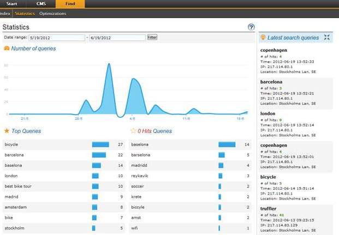Click the end date field 6/19/2012

coord(117,37)
